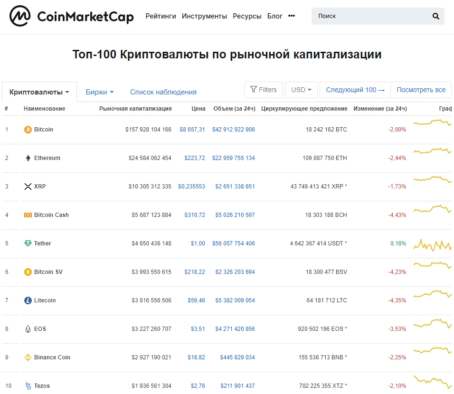Click the search magnifier icon

(435, 16)
